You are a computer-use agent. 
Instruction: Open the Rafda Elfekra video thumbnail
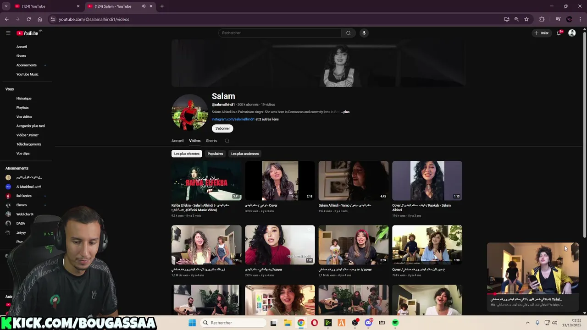coord(206,181)
